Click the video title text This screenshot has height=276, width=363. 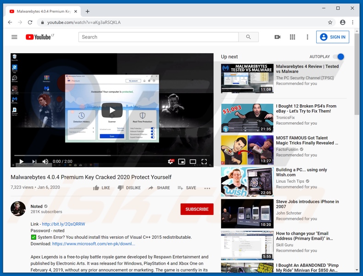[x=91, y=177]
